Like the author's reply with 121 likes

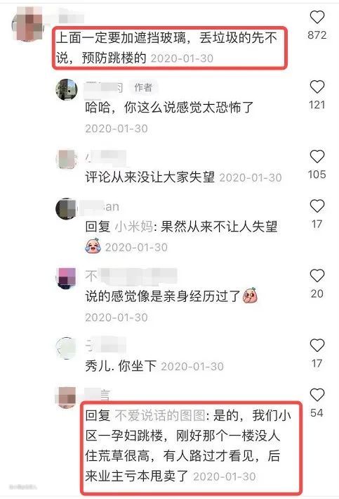(x=317, y=87)
